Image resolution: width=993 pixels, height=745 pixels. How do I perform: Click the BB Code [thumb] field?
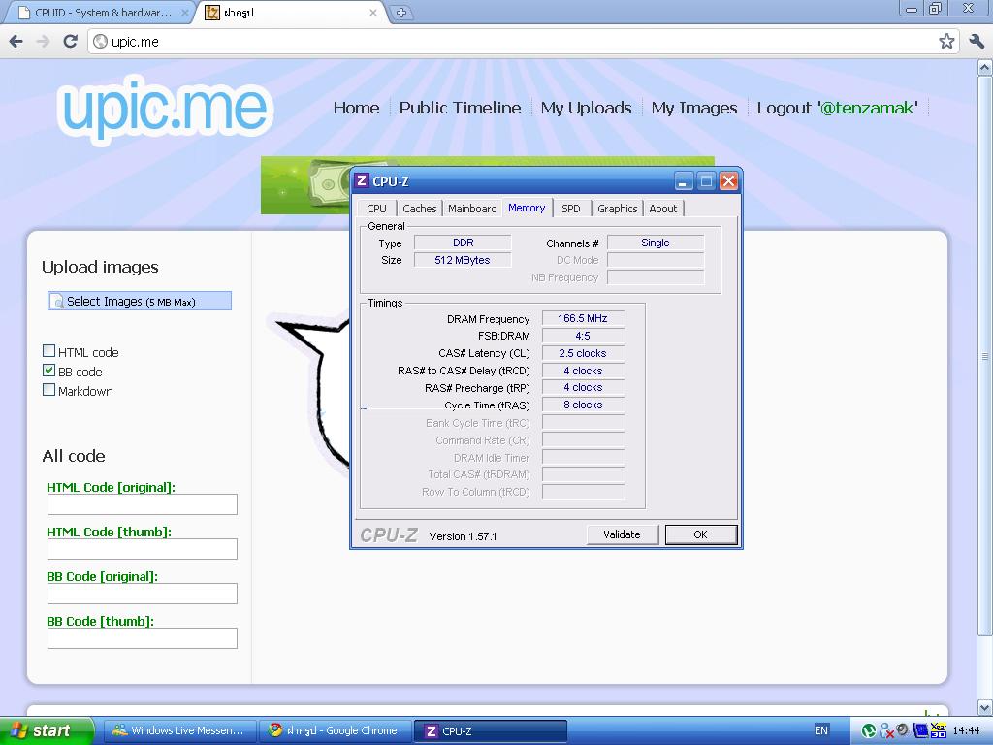tap(143, 638)
